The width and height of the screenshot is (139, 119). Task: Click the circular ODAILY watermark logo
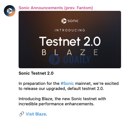tap(54, 59)
